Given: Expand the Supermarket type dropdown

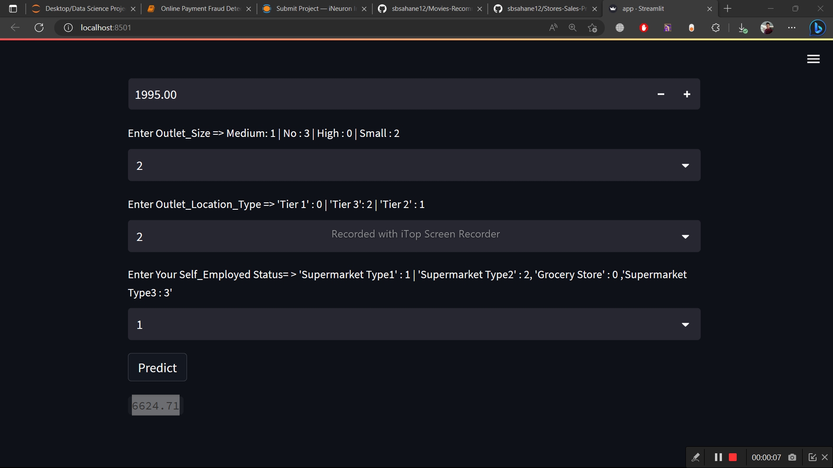Looking at the screenshot, I should coord(685,325).
